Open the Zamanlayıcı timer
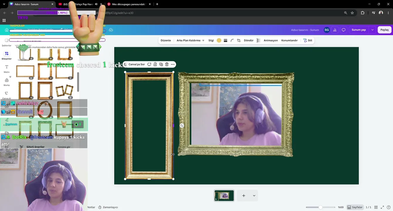The width and height of the screenshot is (393, 211). pyautogui.click(x=108, y=207)
